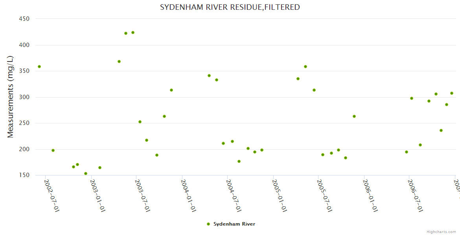Select the highest 2005 point near 358 mg/L
Viewport: 460px width, 235px height.
pos(305,67)
